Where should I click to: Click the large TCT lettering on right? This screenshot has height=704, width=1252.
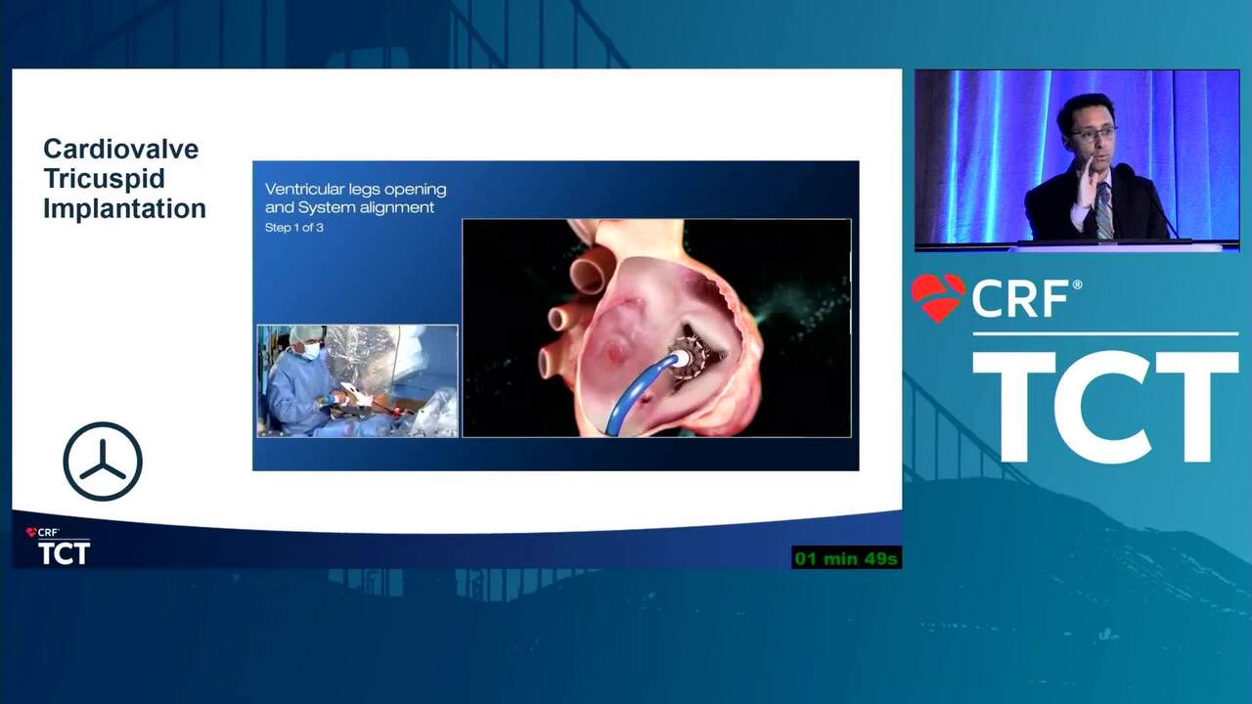(x=1105, y=407)
